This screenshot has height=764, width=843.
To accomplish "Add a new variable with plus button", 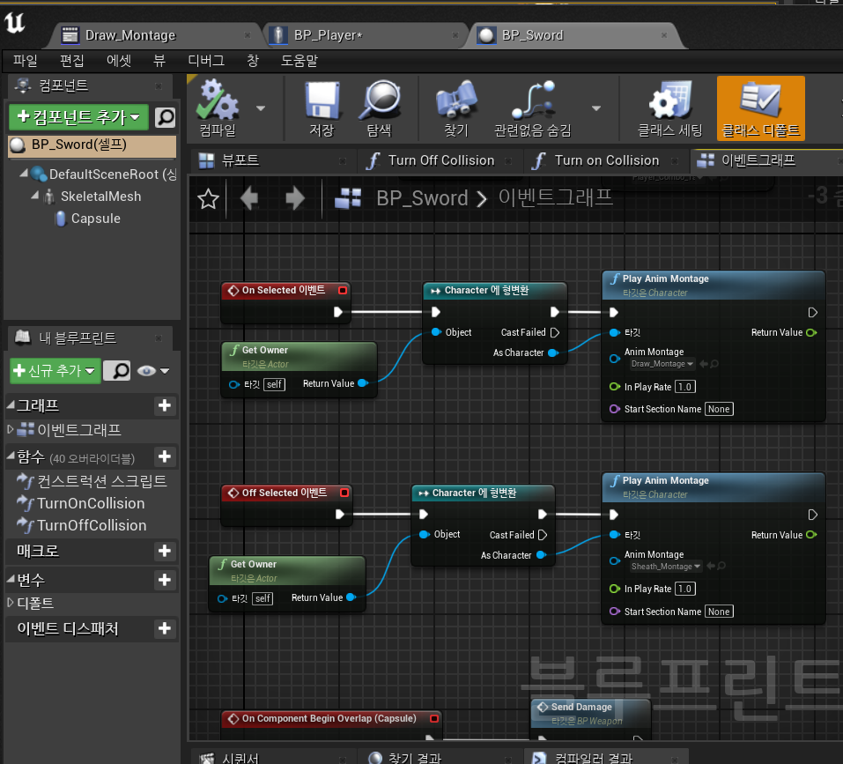I will [x=165, y=580].
